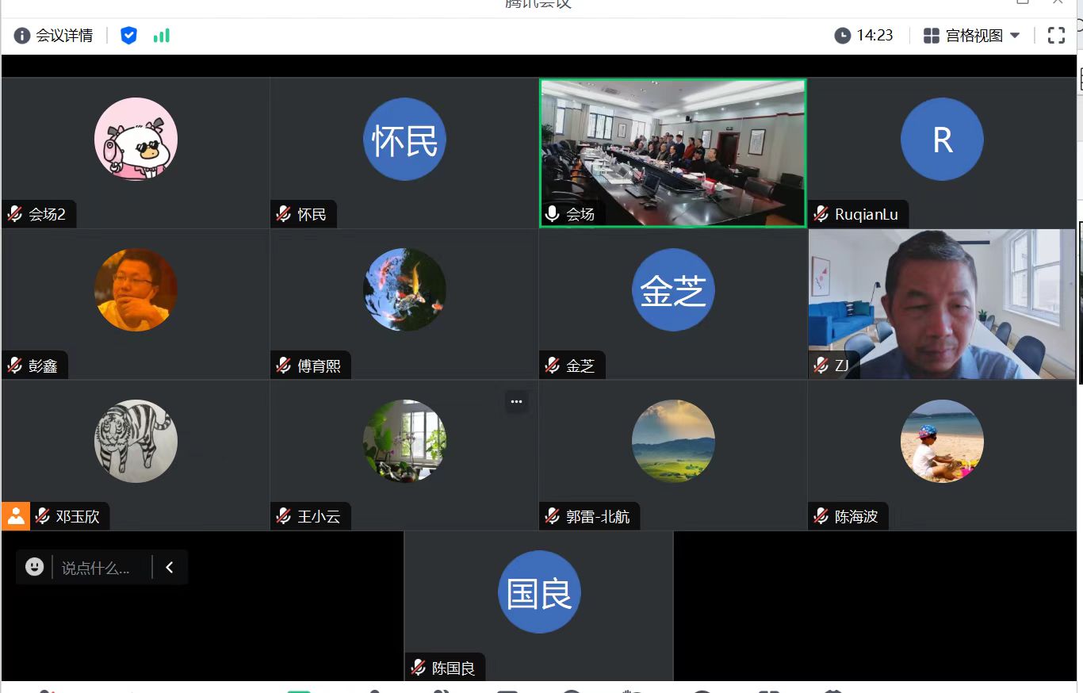Collapse the chat input with the left chevron
This screenshot has width=1083, height=693.
point(169,566)
